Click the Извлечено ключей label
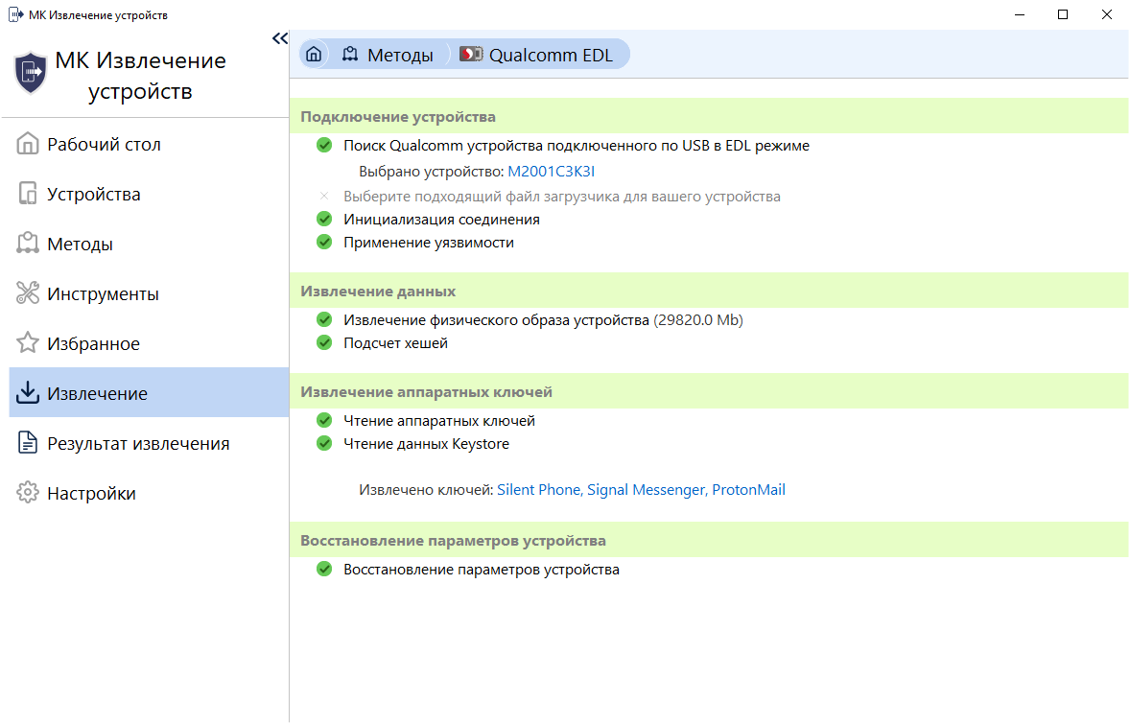The height and width of the screenshot is (724, 1130). (426, 490)
